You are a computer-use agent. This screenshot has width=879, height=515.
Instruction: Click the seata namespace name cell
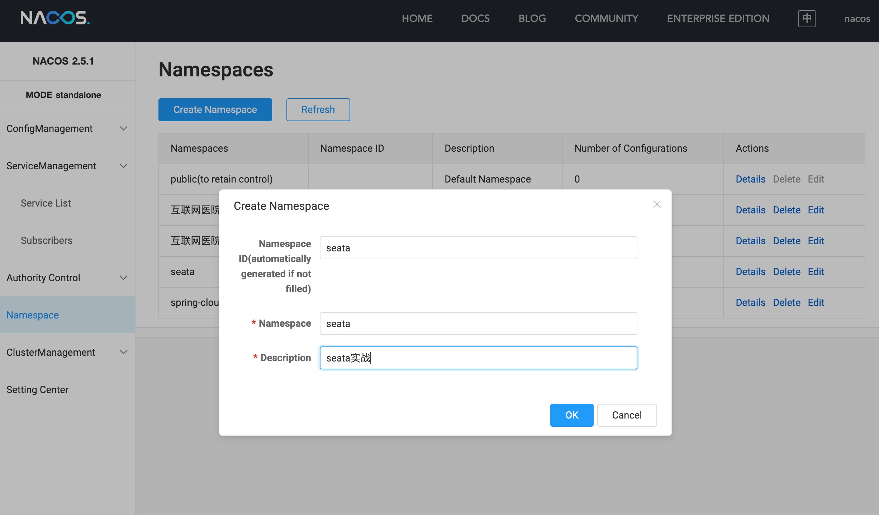coord(182,271)
